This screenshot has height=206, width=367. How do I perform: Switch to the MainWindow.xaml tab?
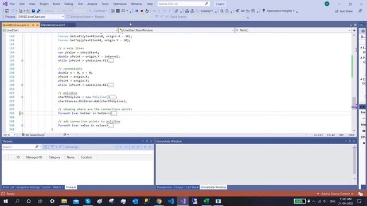[x=53, y=25]
